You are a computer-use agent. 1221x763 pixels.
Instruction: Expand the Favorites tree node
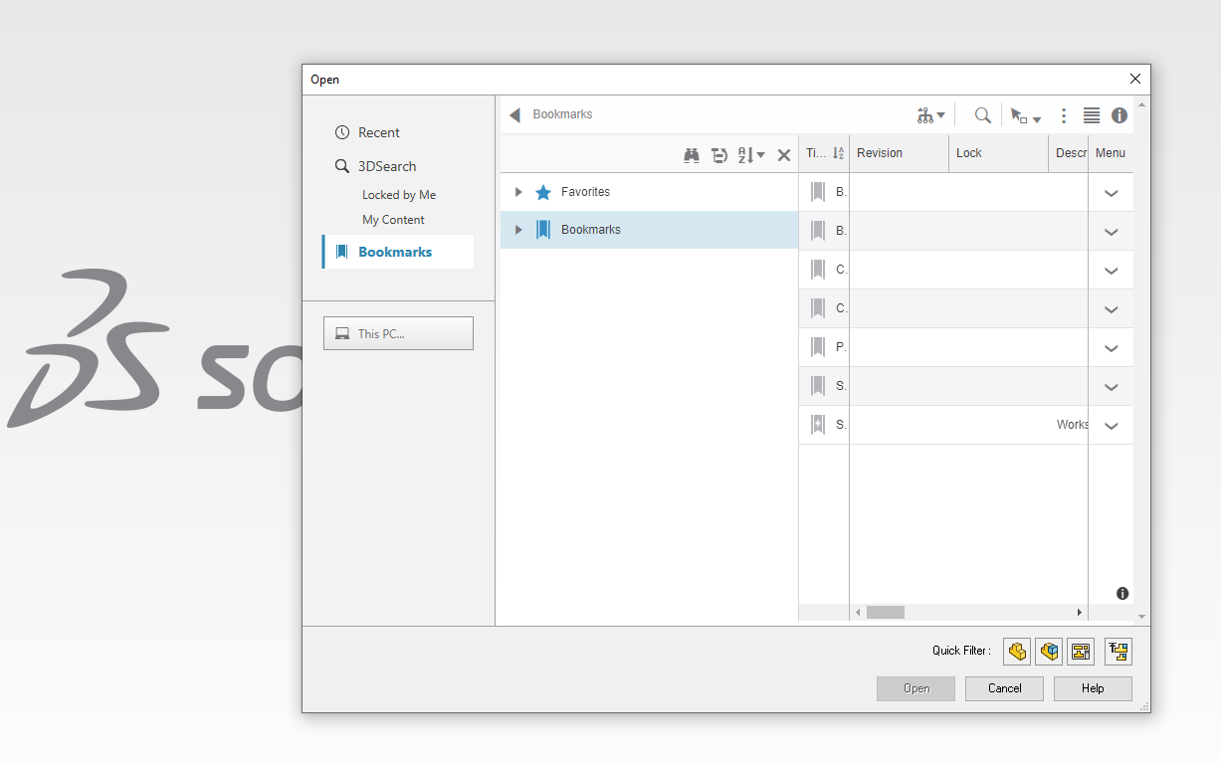tap(518, 192)
